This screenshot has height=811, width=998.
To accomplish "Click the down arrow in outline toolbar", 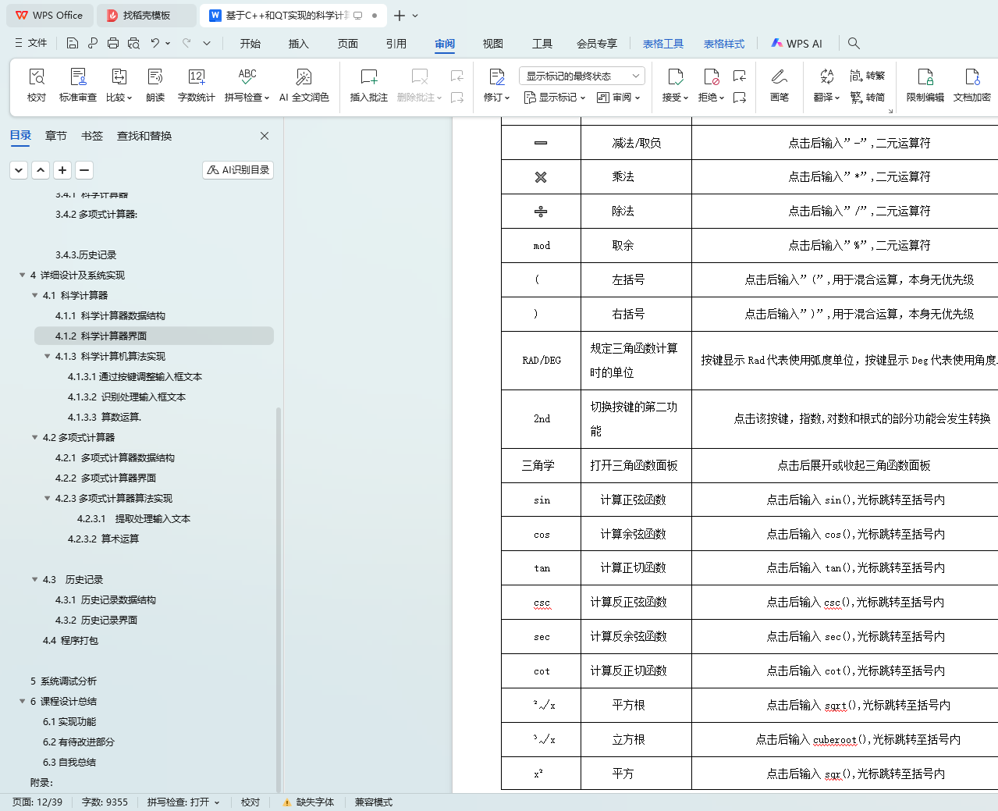I will point(19,169).
